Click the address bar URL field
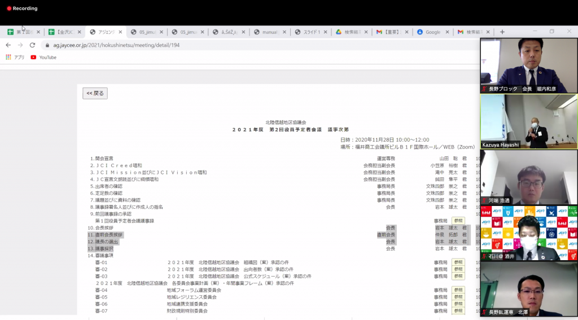This screenshot has height=320, width=578. [226, 45]
